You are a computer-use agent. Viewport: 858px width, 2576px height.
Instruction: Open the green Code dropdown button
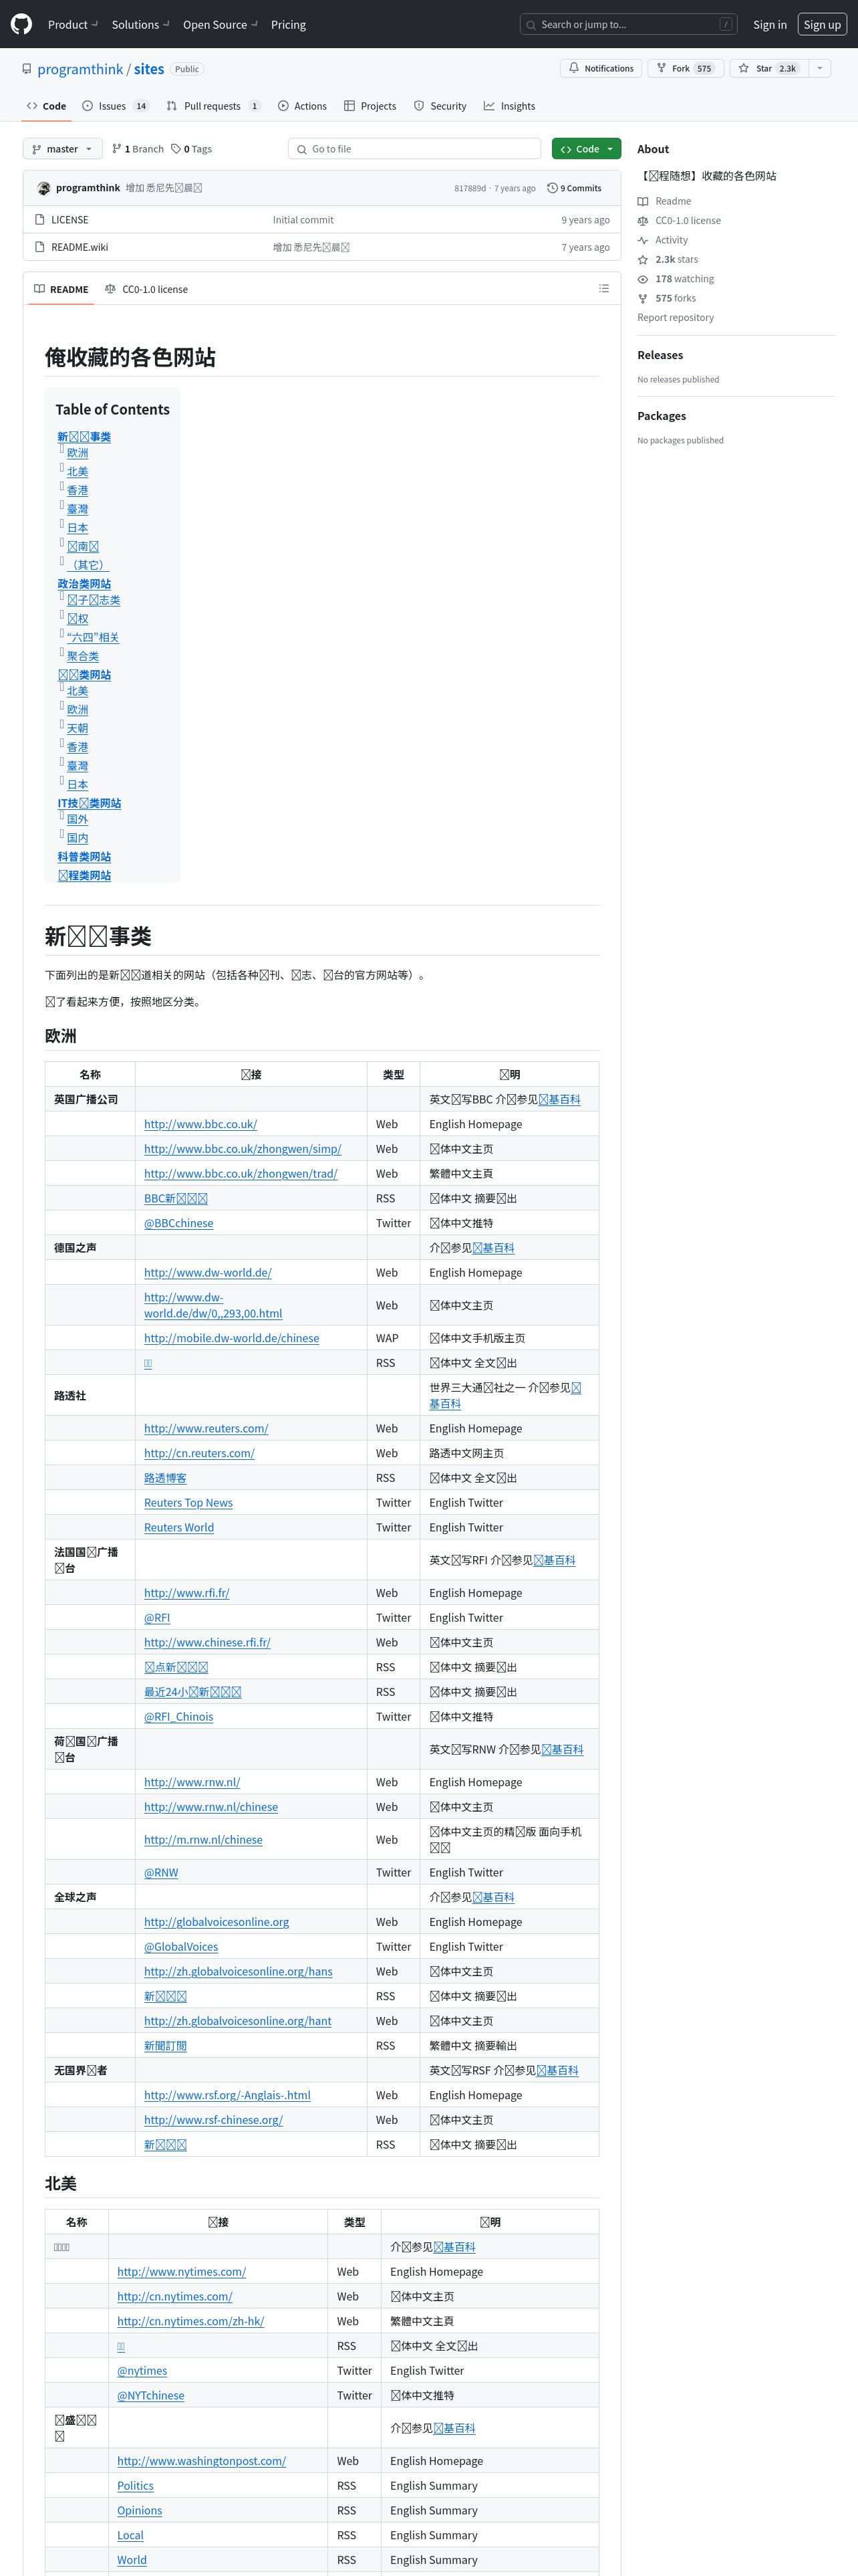586,149
